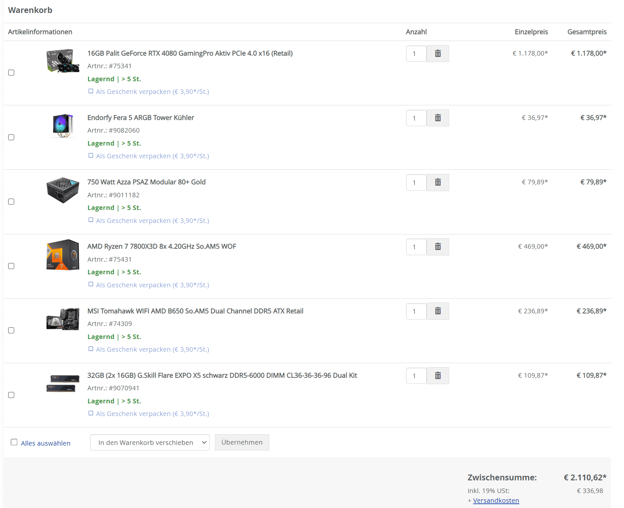Screen dimensions: 624x508
Task: Open the Alles auswählen link text
Action: [46, 443]
